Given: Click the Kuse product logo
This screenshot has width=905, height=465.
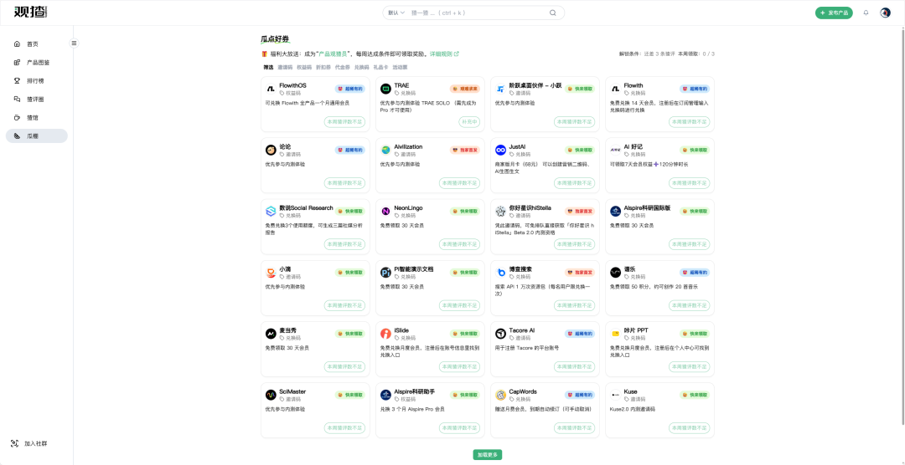Looking at the screenshot, I should point(615,396).
